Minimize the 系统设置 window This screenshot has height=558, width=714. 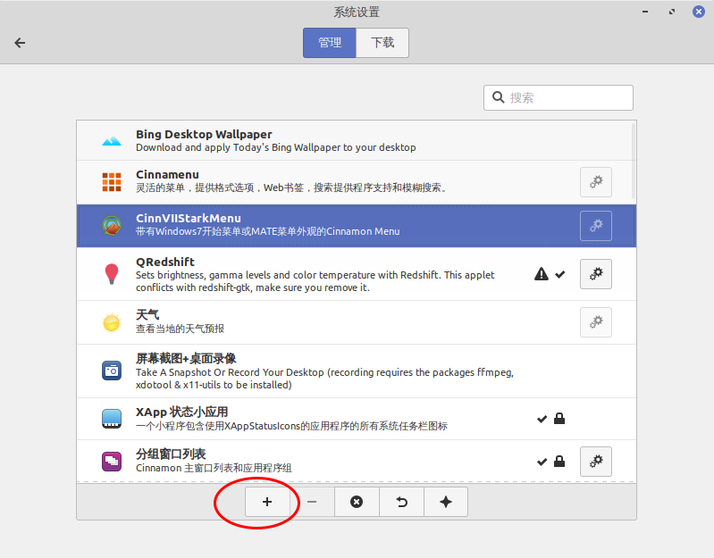coord(645,12)
